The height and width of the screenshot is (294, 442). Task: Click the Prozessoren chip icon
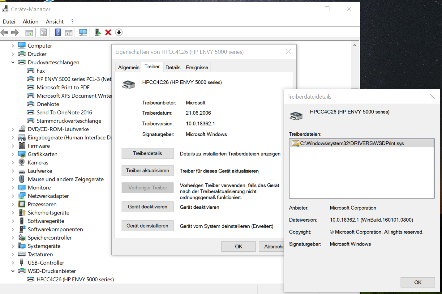(x=22, y=204)
